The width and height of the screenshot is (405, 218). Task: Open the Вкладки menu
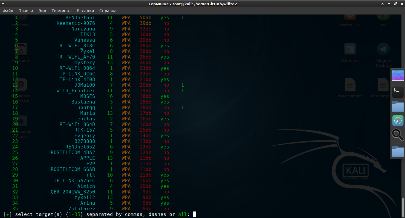tap(85, 11)
